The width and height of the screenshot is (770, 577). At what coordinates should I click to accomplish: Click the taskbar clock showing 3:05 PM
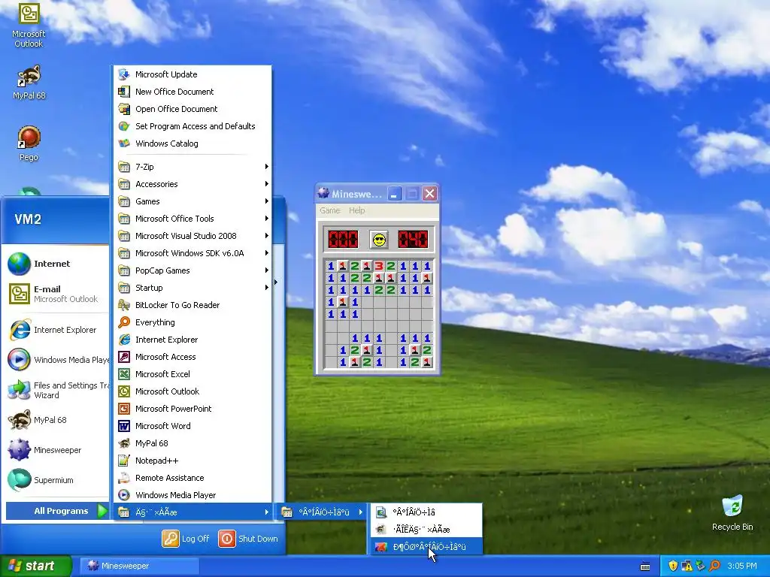point(742,566)
